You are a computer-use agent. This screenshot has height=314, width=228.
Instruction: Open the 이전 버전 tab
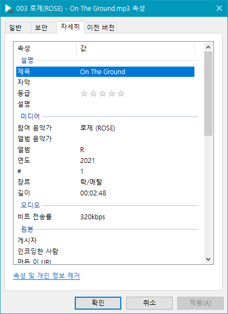point(101,28)
